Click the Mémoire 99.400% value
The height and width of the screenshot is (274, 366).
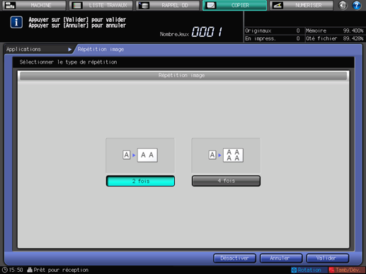353,30
